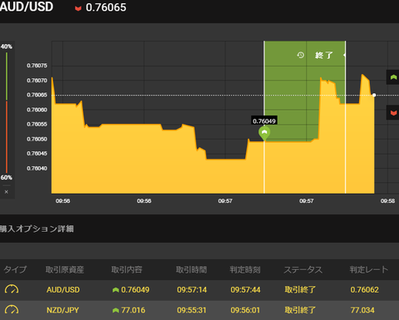
Task: Click the green High arrow button on chart
Action: [393, 77]
